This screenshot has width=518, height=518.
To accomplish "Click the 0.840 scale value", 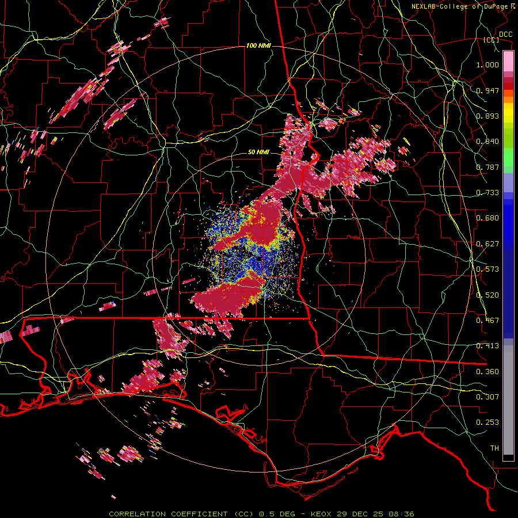I will tap(487, 142).
